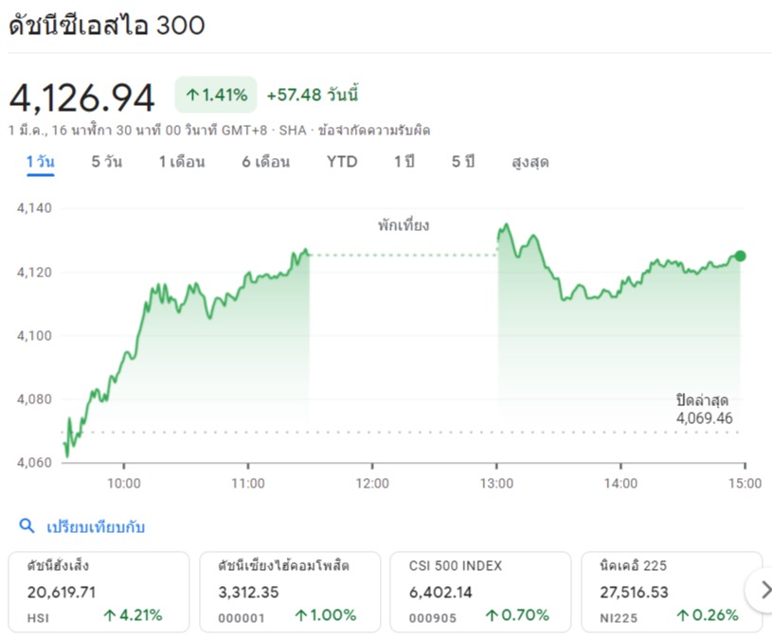Switch to the 5 วัน tab
This screenshot has height=638, width=772.
coord(107,162)
